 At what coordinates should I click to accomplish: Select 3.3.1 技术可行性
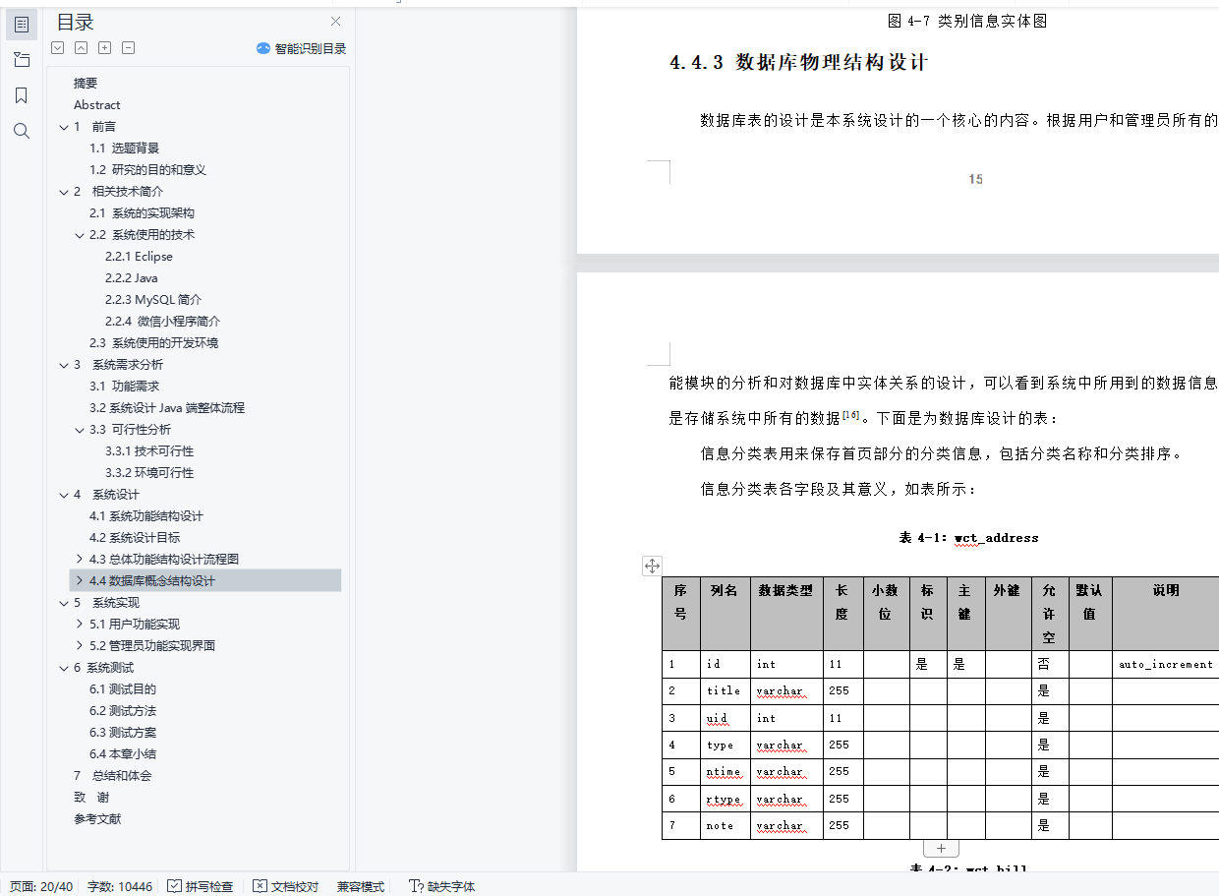tap(149, 451)
